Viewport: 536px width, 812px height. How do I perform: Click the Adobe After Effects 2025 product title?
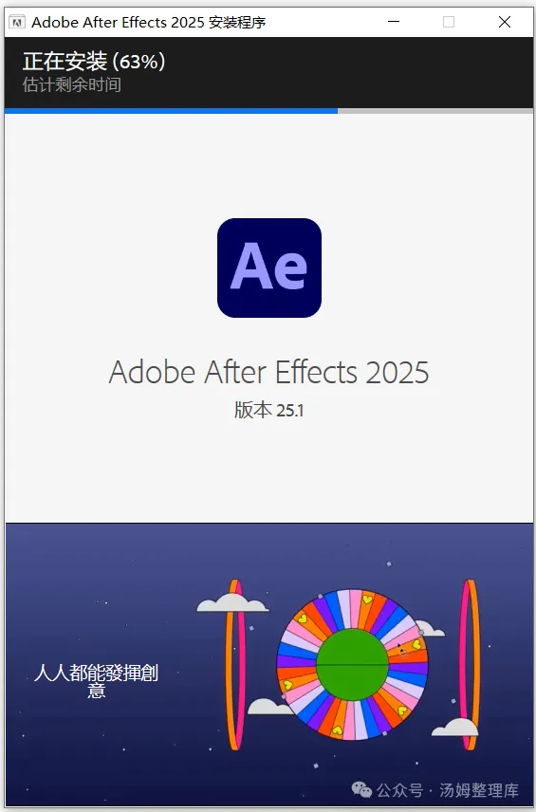[268, 372]
